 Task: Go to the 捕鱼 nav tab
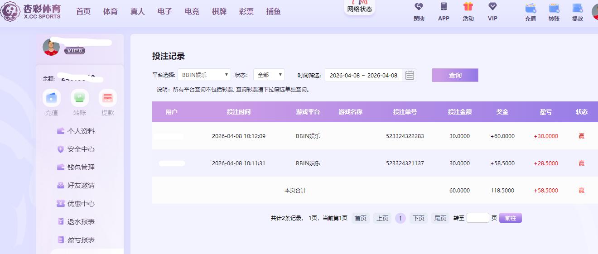click(274, 11)
